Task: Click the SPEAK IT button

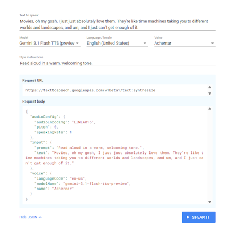Action: pyautogui.click(x=199, y=217)
